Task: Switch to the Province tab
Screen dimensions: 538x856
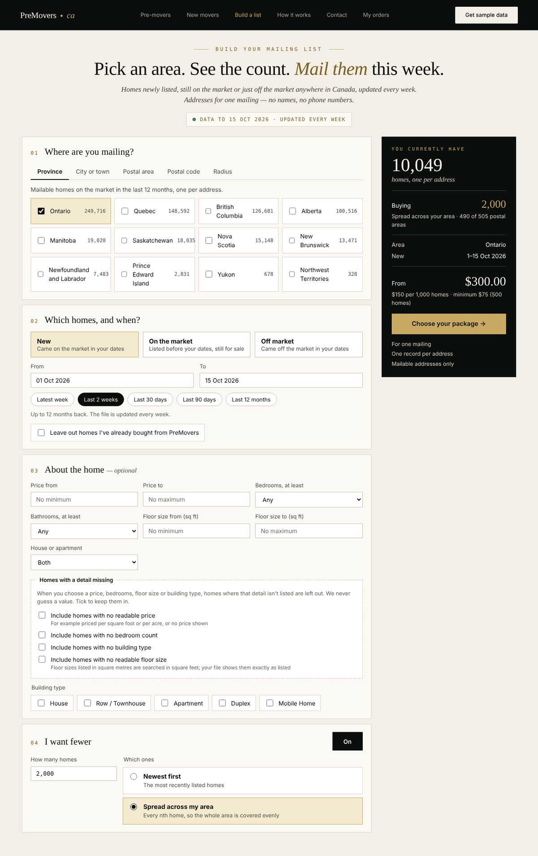Action: point(50,171)
